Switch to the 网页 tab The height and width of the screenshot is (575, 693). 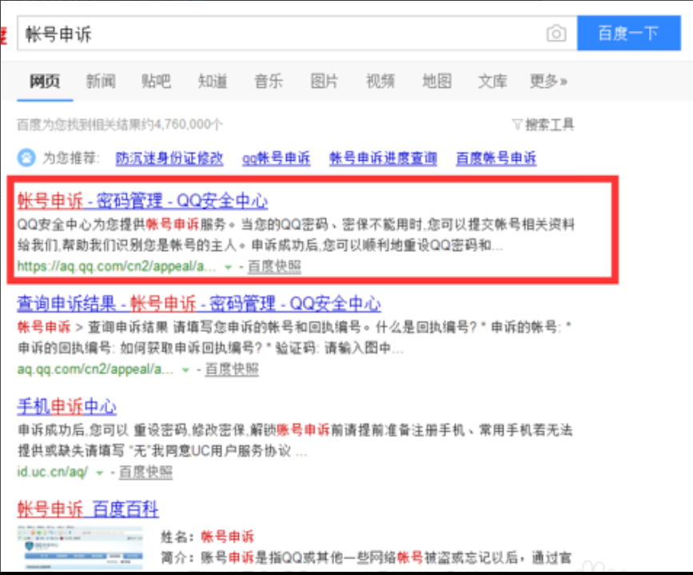coord(44,82)
